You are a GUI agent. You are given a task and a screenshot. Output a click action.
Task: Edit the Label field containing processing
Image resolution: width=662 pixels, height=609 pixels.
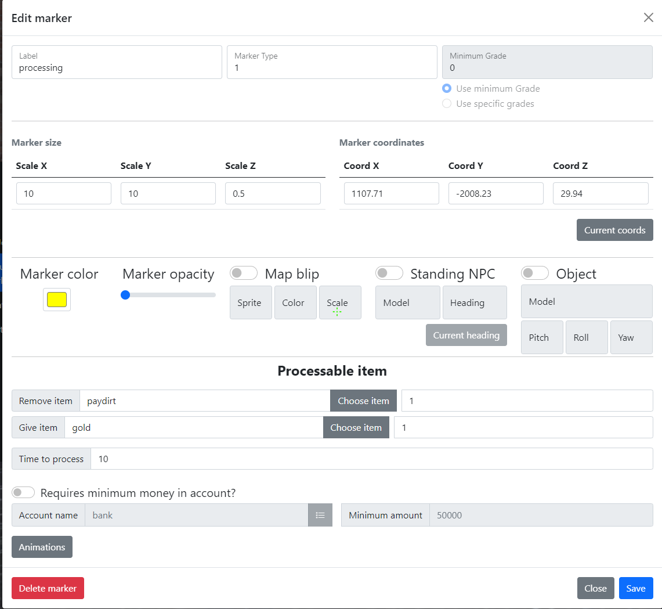tap(117, 62)
